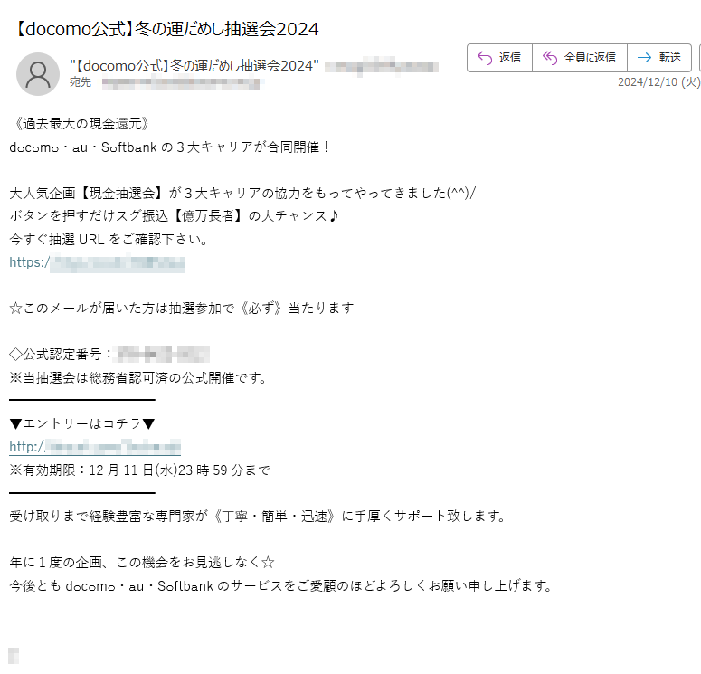Open the https lottery URL link
Image resolution: width=701 pixels, height=674 pixels.
pos(97,262)
